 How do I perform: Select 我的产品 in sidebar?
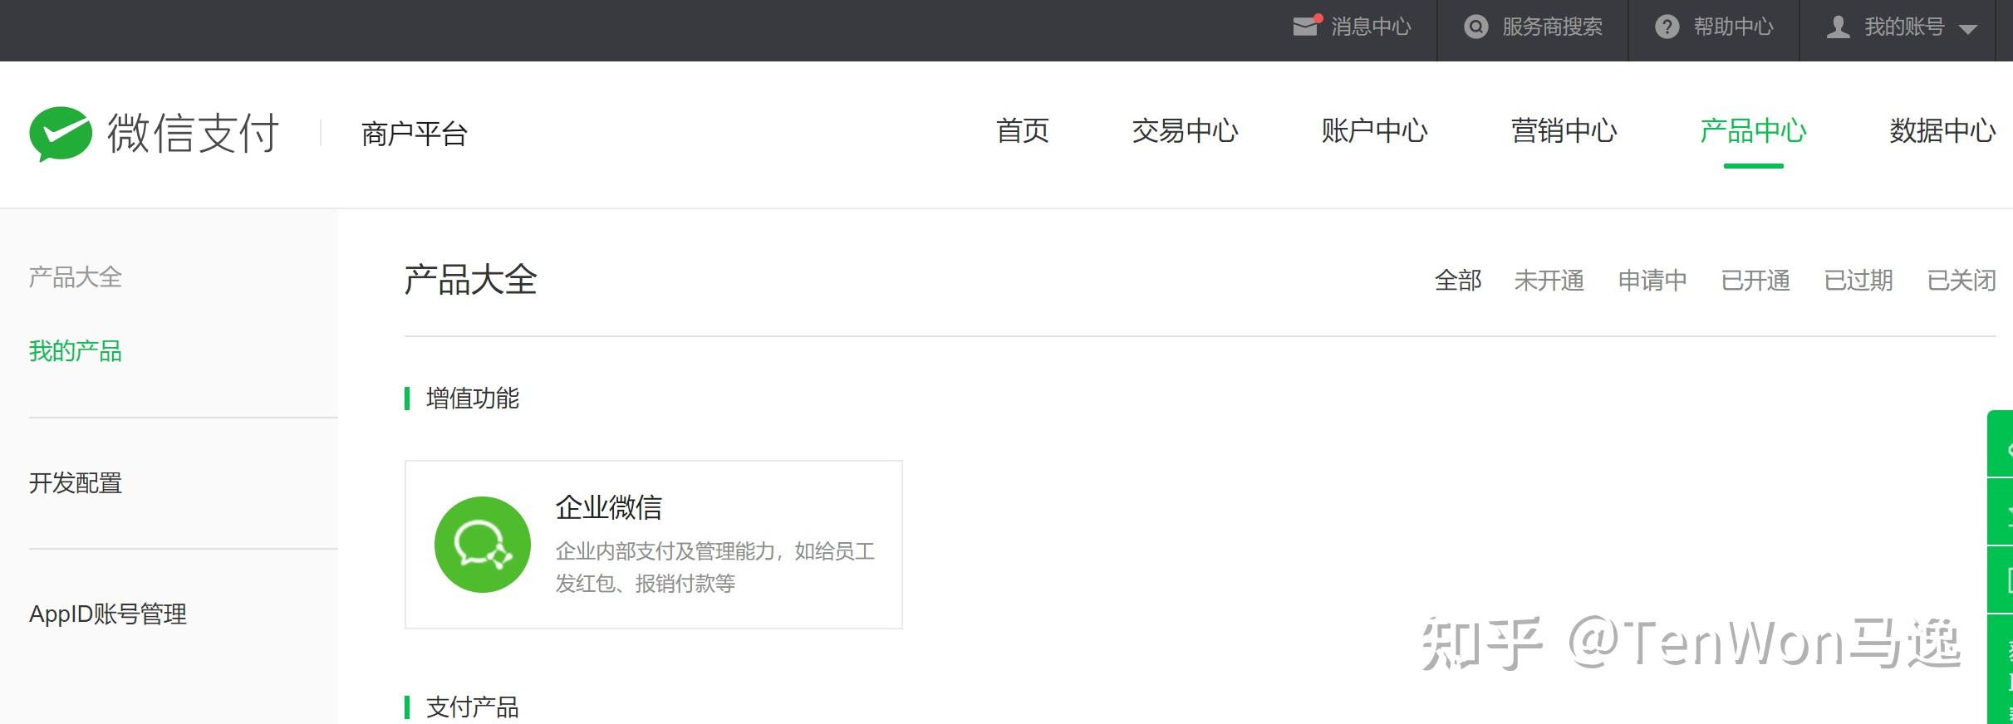(76, 351)
